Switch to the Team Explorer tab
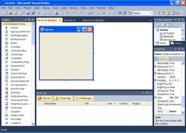The width and height of the screenshot is (186, 133). [x=177, y=43]
